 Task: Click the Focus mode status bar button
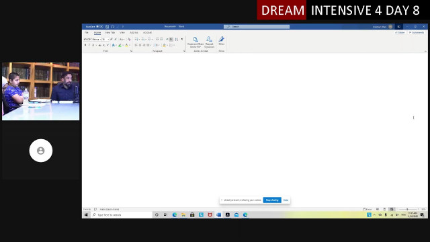[368, 209]
